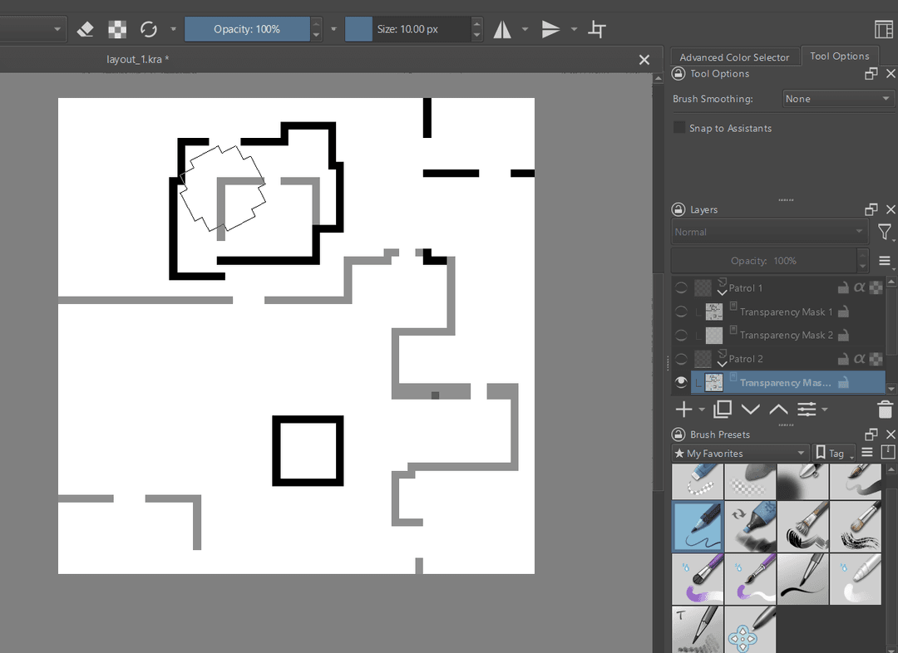Close the layout_1.kra document tab
Image resolution: width=898 pixels, height=653 pixels.
(644, 60)
